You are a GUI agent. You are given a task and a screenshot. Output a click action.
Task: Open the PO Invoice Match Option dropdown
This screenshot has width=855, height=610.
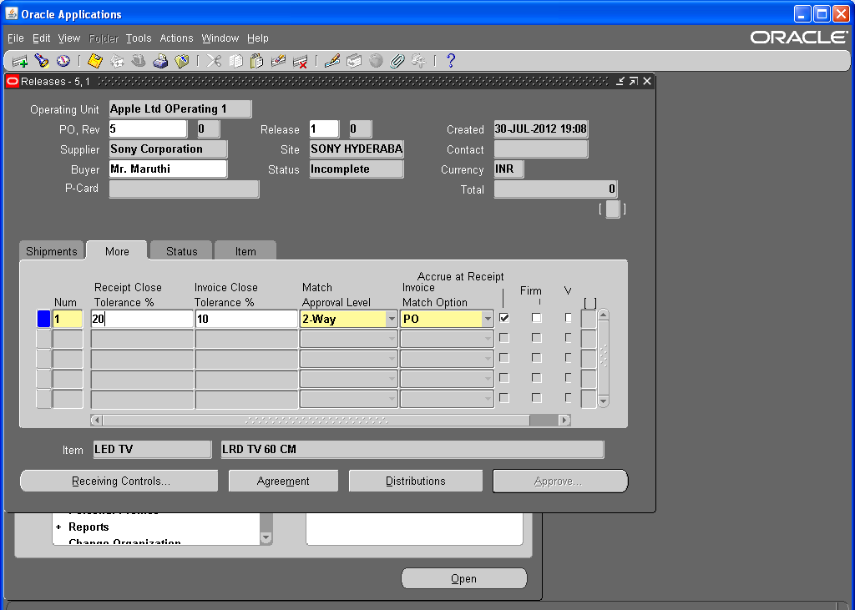pos(488,319)
